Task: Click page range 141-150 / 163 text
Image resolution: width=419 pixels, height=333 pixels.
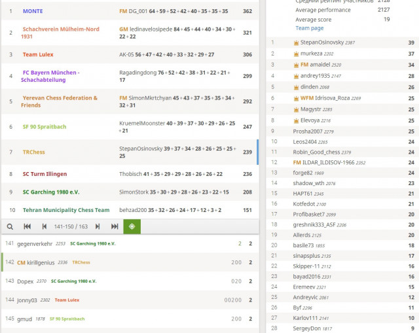Action: [71, 227]
